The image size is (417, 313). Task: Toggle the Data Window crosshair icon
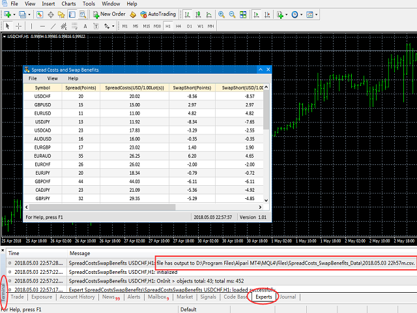[51, 14]
